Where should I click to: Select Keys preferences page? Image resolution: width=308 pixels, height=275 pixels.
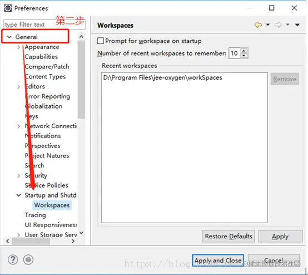(x=32, y=116)
